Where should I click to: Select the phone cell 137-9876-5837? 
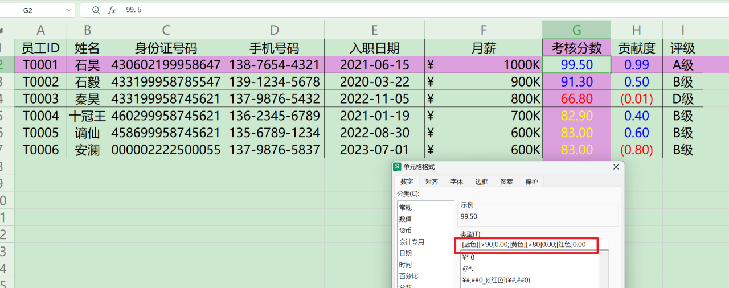coord(274,150)
